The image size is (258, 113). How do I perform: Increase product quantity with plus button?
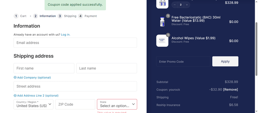(187, 5)
